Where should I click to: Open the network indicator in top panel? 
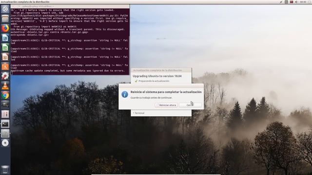click(x=281, y=2)
